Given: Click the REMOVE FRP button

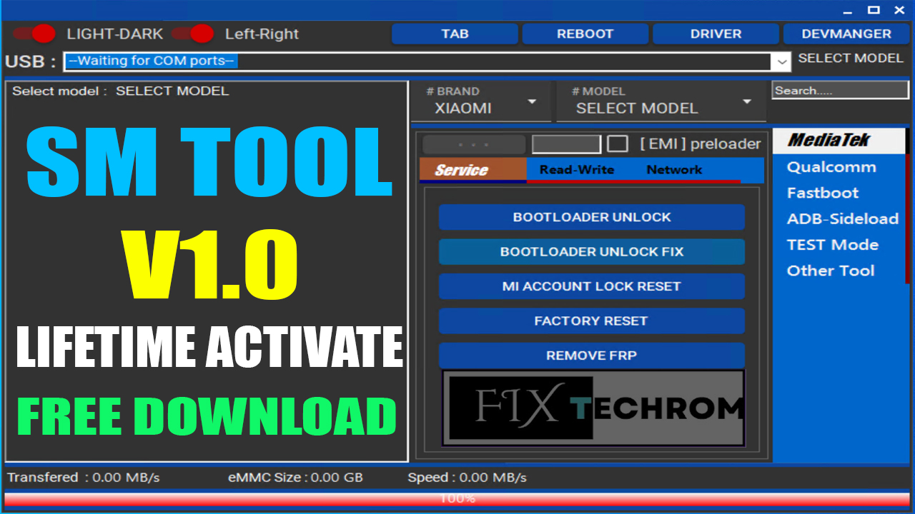Looking at the screenshot, I should point(592,356).
